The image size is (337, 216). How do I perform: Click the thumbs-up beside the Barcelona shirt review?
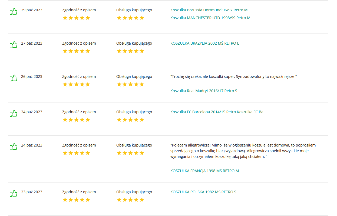pyautogui.click(x=14, y=114)
